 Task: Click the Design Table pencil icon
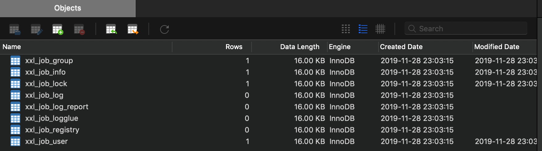[36, 29]
